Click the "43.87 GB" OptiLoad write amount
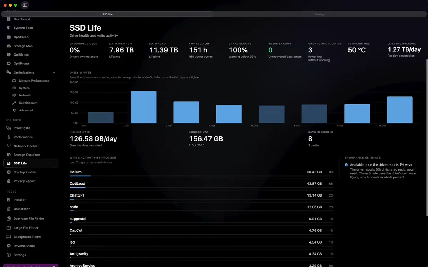The width and height of the screenshot is (428, 267). [314, 184]
